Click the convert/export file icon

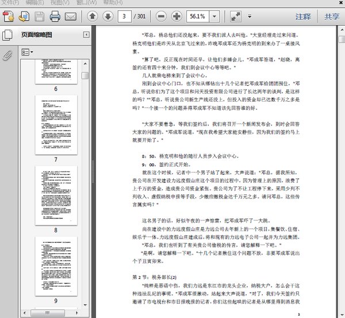pos(24,17)
